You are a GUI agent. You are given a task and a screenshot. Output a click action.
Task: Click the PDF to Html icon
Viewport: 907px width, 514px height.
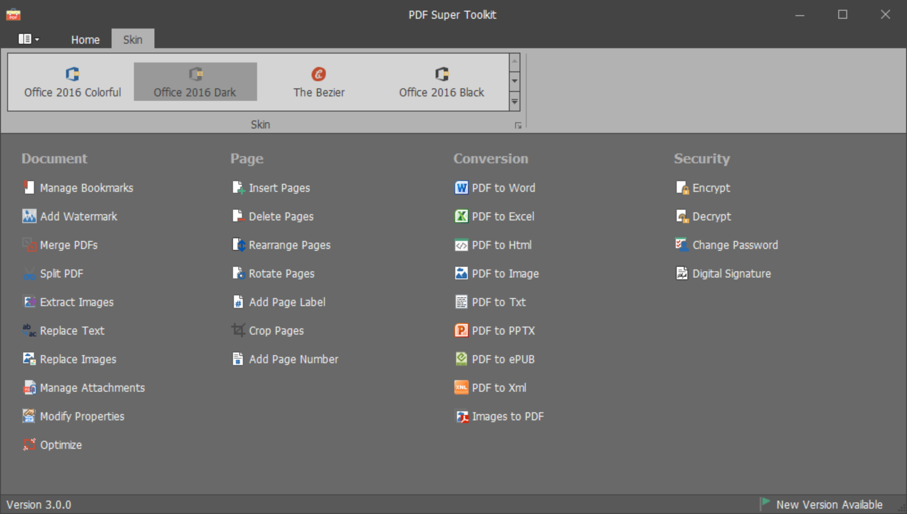click(461, 245)
